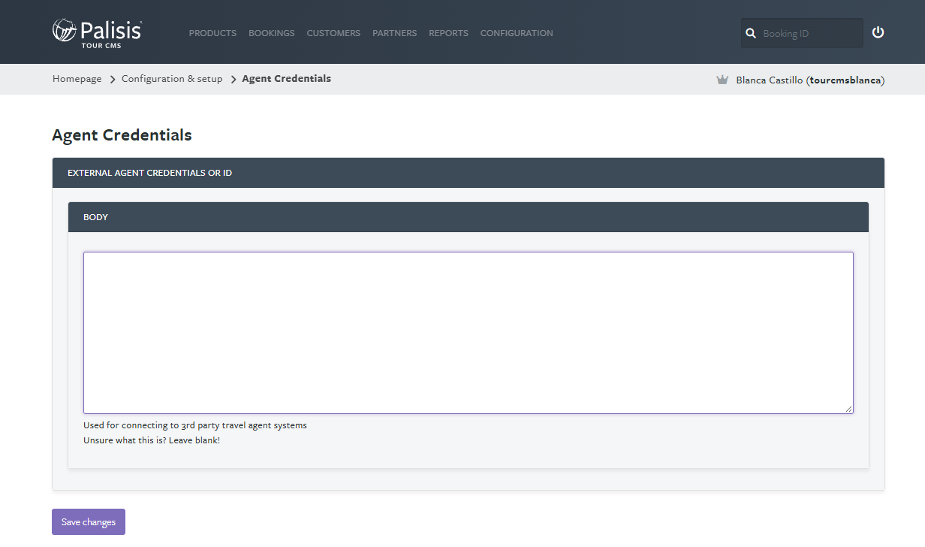Open the Configuration menu
This screenshot has width=925, height=547.
click(x=517, y=33)
